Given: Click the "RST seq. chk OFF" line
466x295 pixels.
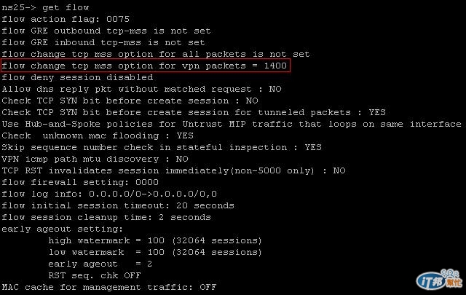Looking at the screenshot, I should click(x=95, y=275).
